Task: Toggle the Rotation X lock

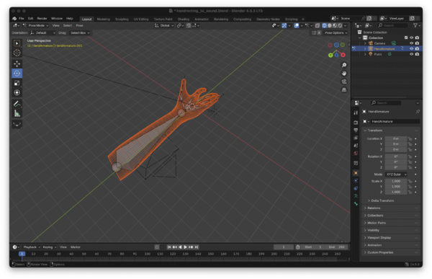Action: (x=410, y=156)
